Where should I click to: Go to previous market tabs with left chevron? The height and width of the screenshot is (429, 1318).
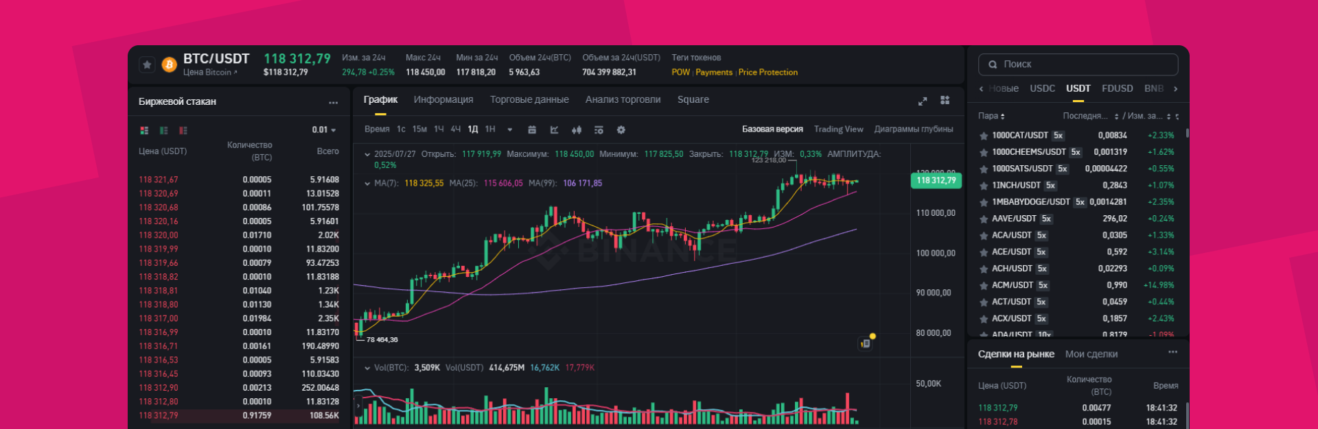(981, 89)
